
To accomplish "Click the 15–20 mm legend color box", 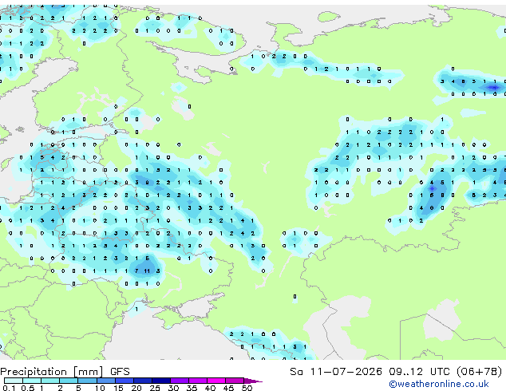I will [124, 381].
